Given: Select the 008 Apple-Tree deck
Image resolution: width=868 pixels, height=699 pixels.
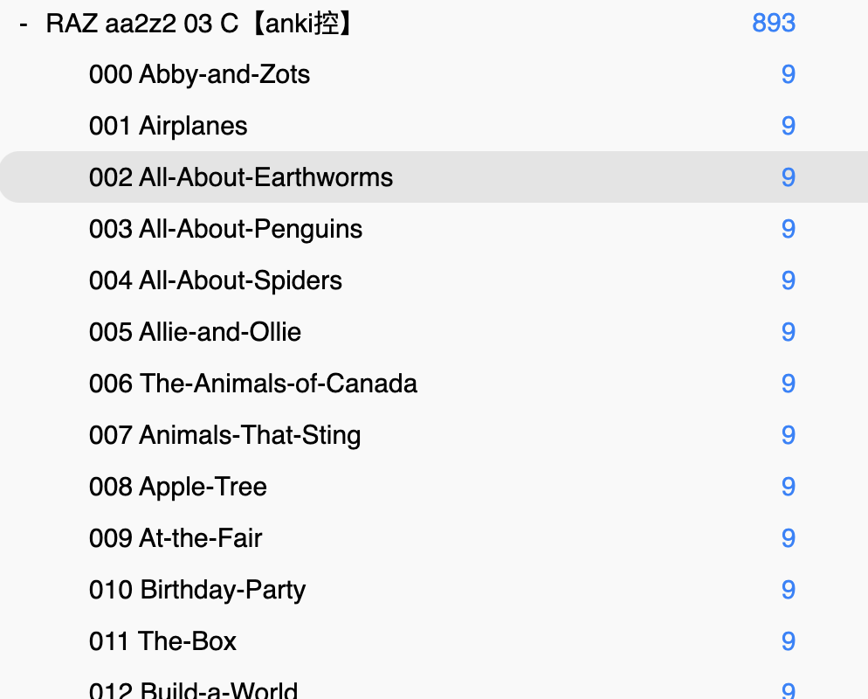Looking at the screenshot, I should pyautogui.click(x=177, y=487).
